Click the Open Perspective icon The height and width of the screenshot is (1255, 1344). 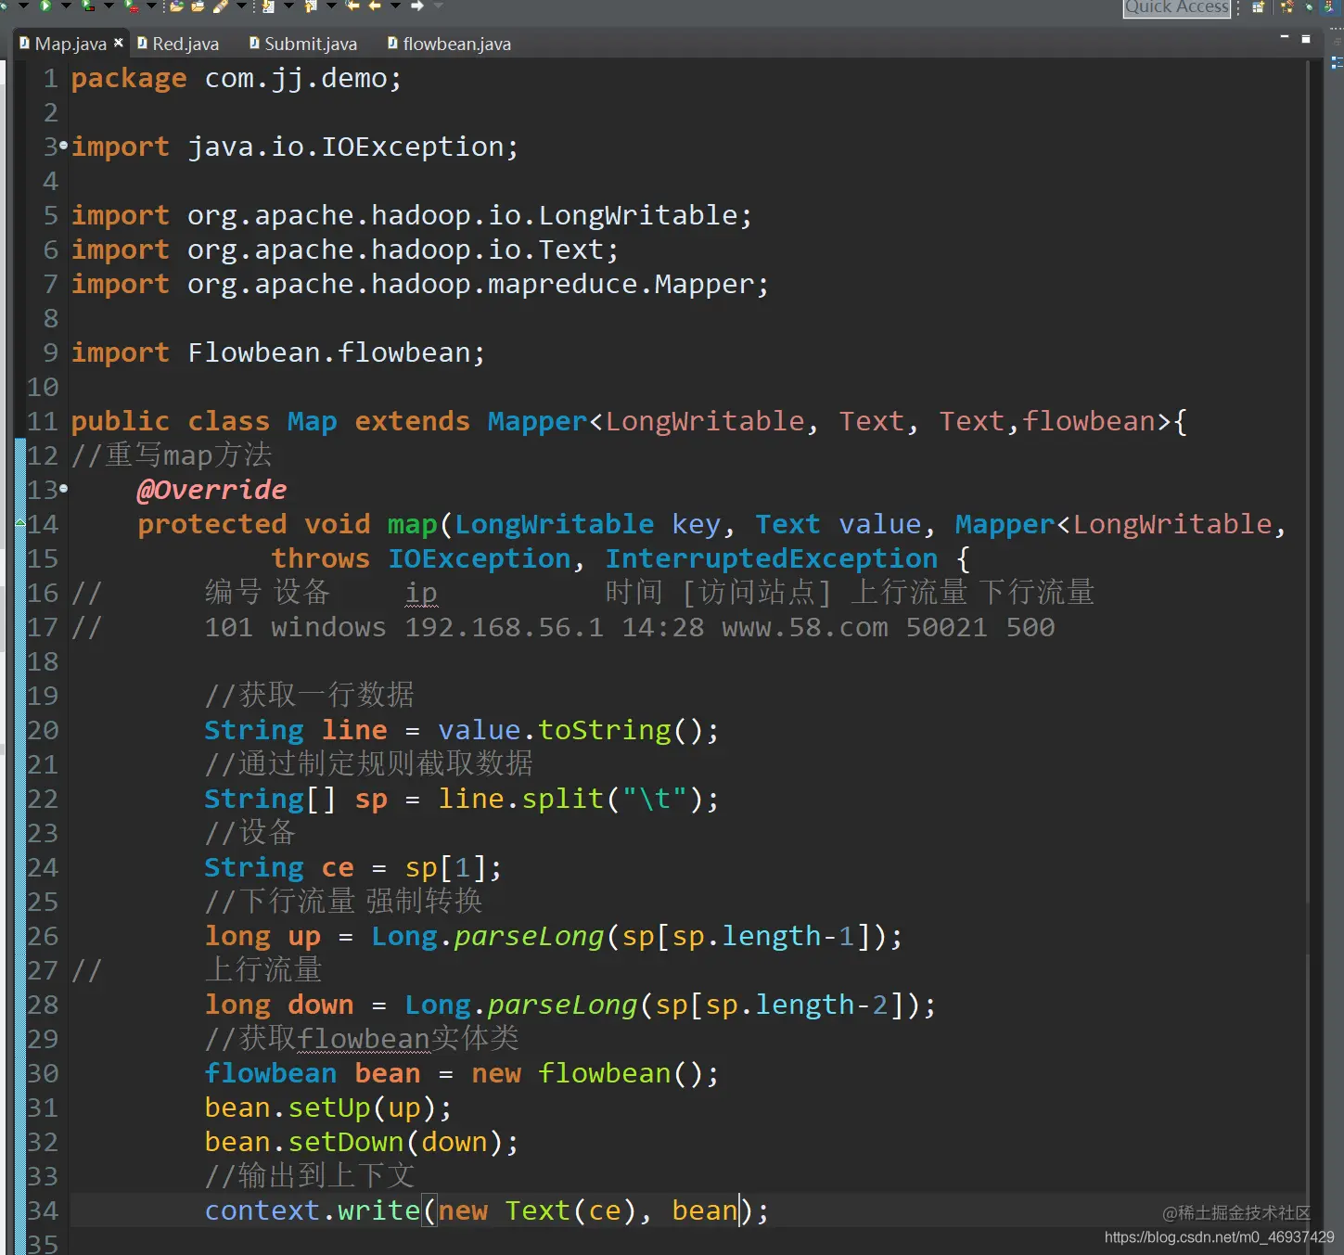pyautogui.click(x=1258, y=7)
